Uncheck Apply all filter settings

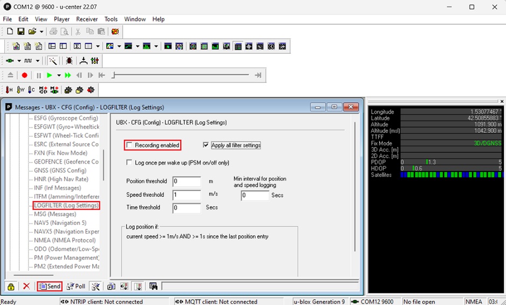[206, 145]
